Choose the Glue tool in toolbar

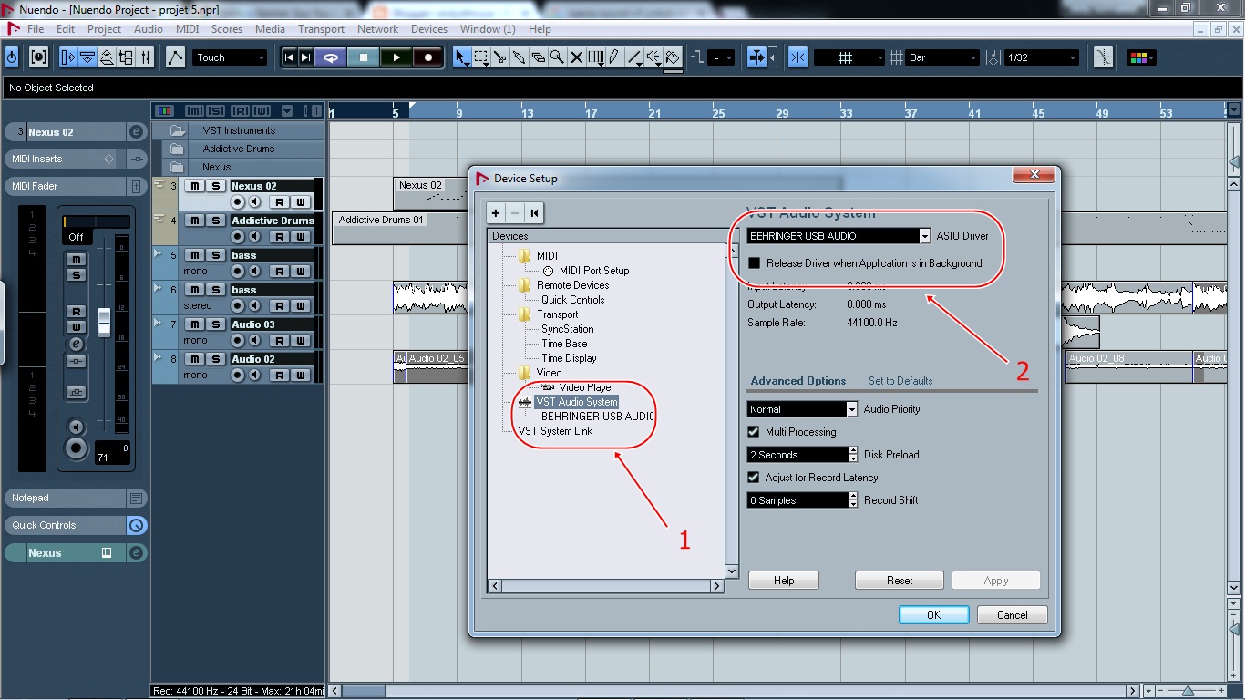point(520,57)
